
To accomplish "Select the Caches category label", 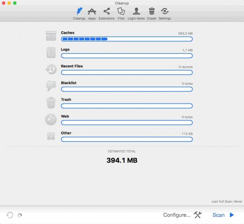I will (x=68, y=33).
